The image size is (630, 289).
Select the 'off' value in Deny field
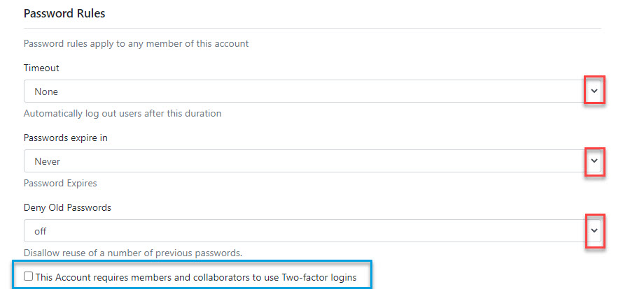point(41,230)
